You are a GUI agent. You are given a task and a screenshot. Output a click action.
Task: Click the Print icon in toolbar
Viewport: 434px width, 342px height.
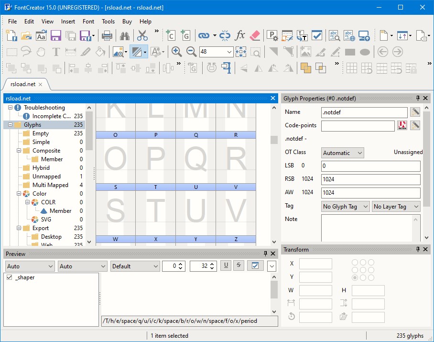click(107, 35)
